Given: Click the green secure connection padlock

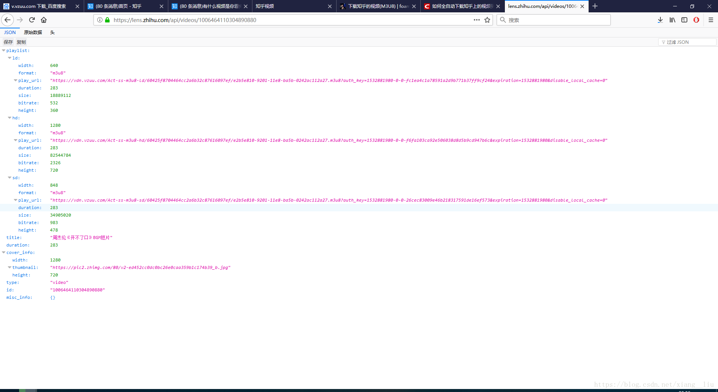Looking at the screenshot, I should [107, 20].
